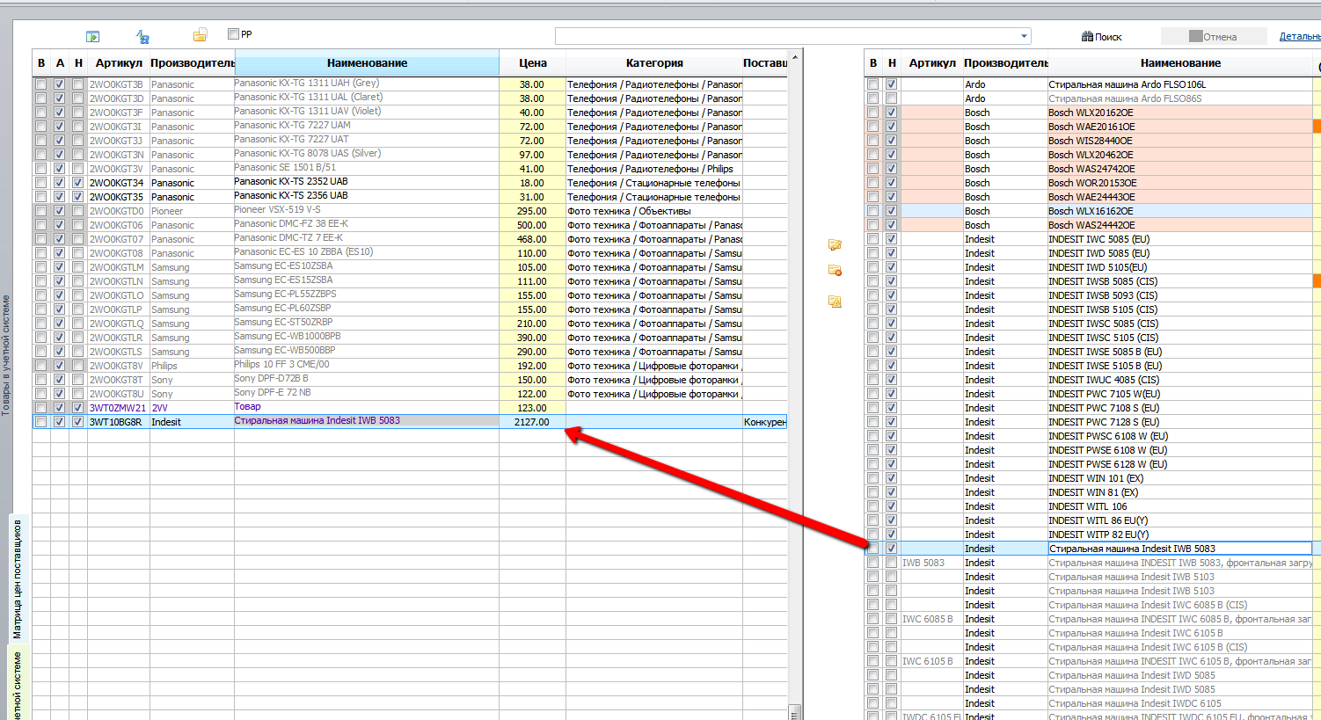Tick the H checkbox for Indesit IWB 5103 first grey row
Viewport: 1321px width, 720px height.
pos(891,577)
